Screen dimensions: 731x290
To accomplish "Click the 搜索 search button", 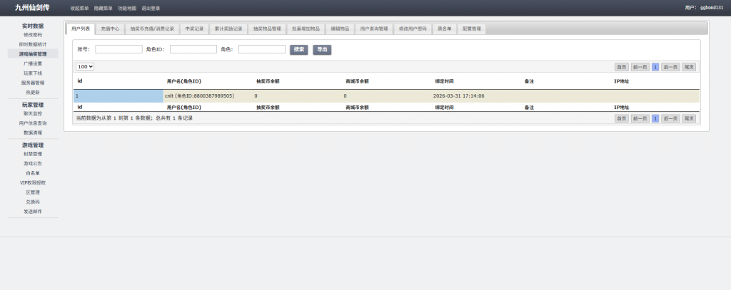I will pyautogui.click(x=299, y=50).
